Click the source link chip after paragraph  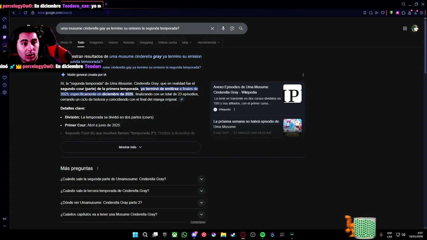181,99
